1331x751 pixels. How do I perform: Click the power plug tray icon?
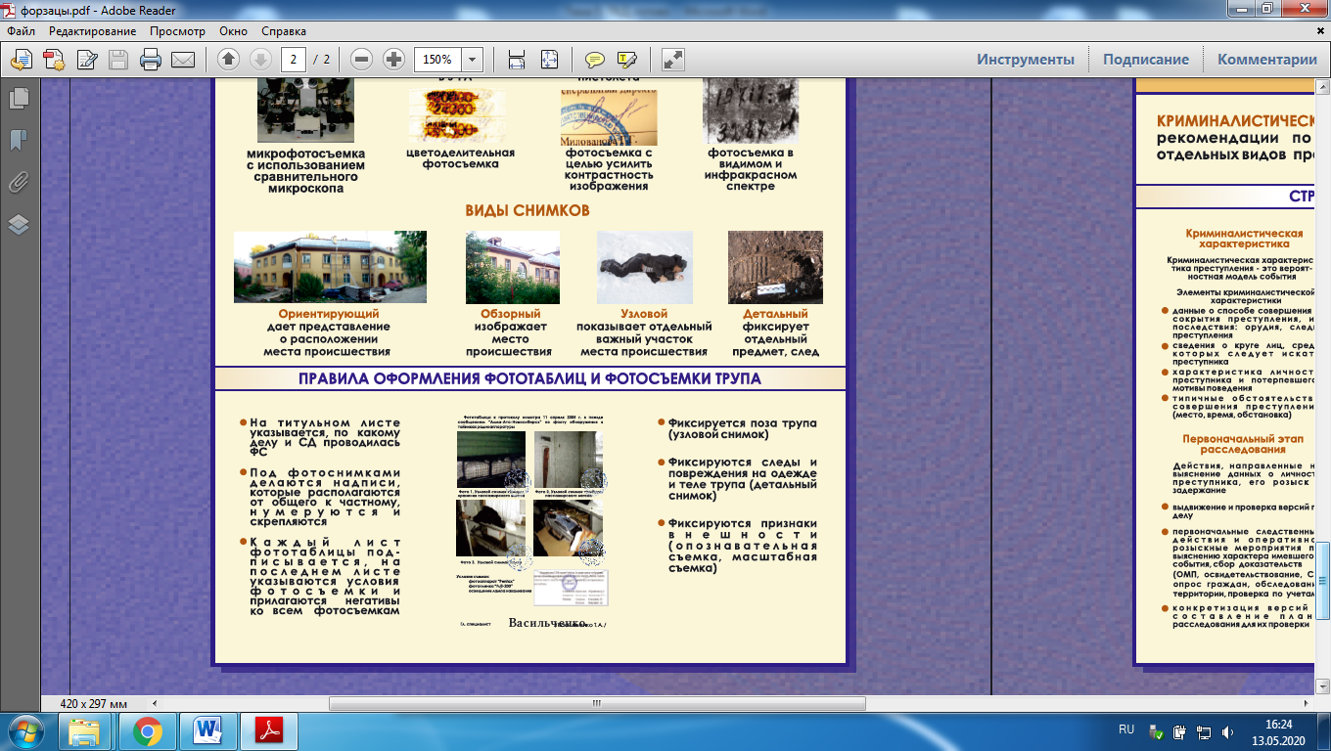point(1179,730)
